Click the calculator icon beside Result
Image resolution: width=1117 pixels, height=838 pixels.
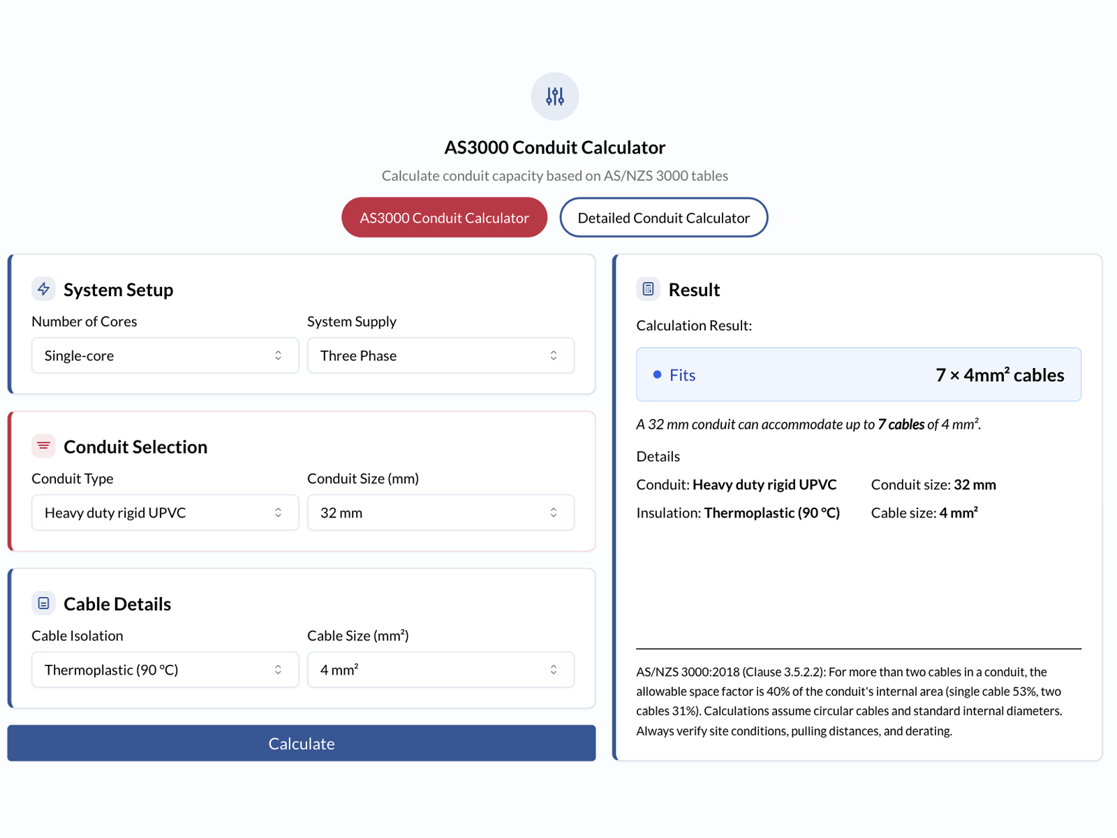[x=648, y=289]
